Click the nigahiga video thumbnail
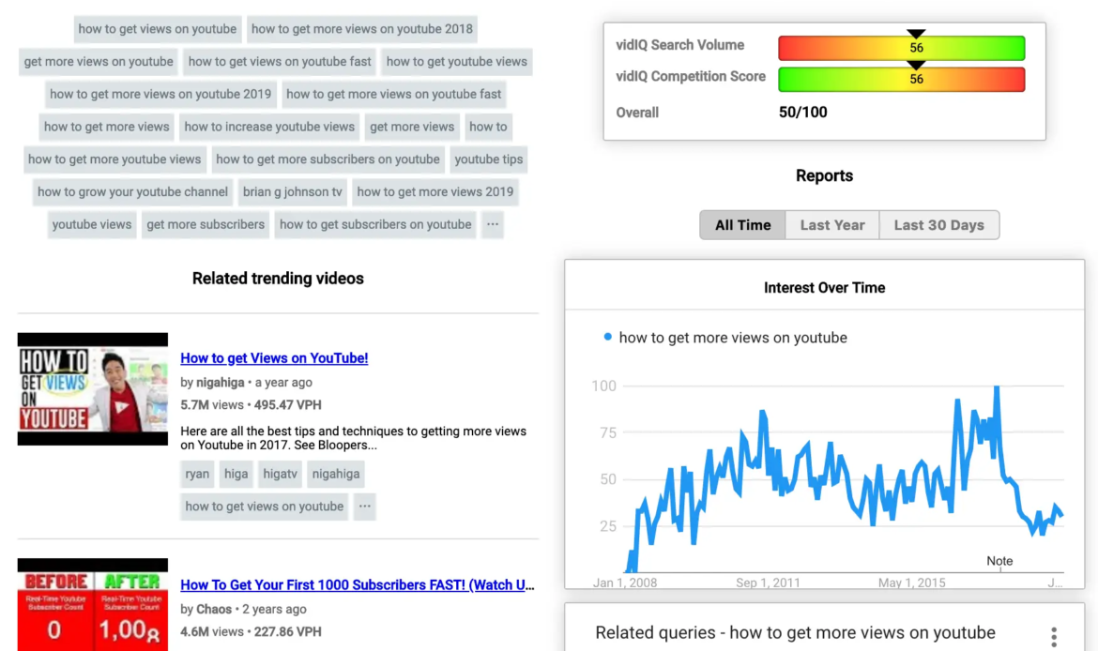1098x651 pixels. [92, 389]
